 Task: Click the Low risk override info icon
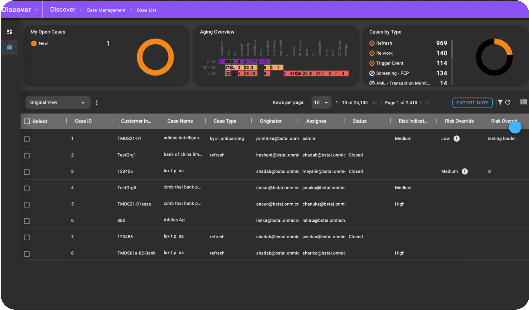click(456, 139)
